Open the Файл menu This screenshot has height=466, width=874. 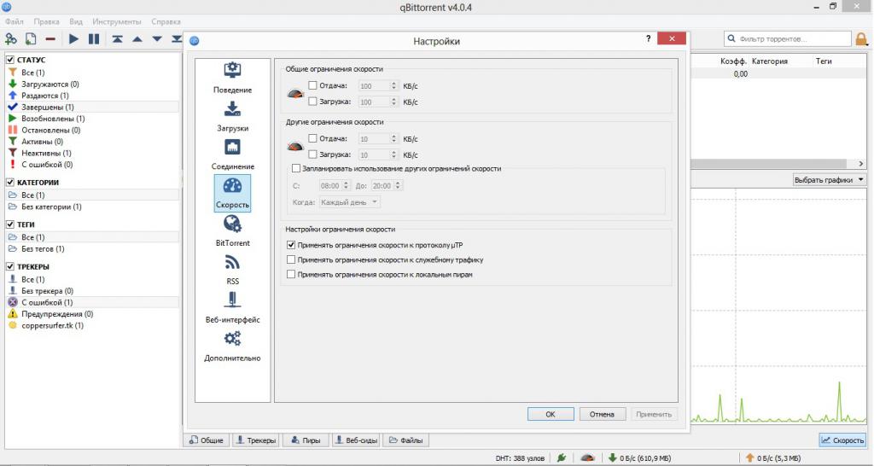coord(15,21)
